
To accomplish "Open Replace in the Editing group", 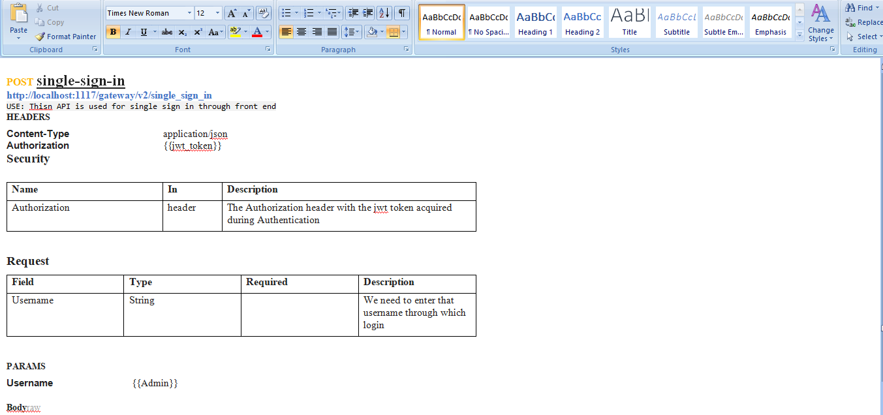I will tap(864, 22).
